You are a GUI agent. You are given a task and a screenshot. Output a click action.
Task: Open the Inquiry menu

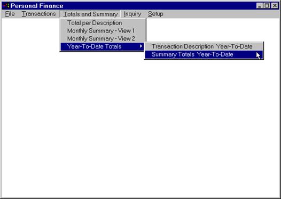tap(132, 14)
